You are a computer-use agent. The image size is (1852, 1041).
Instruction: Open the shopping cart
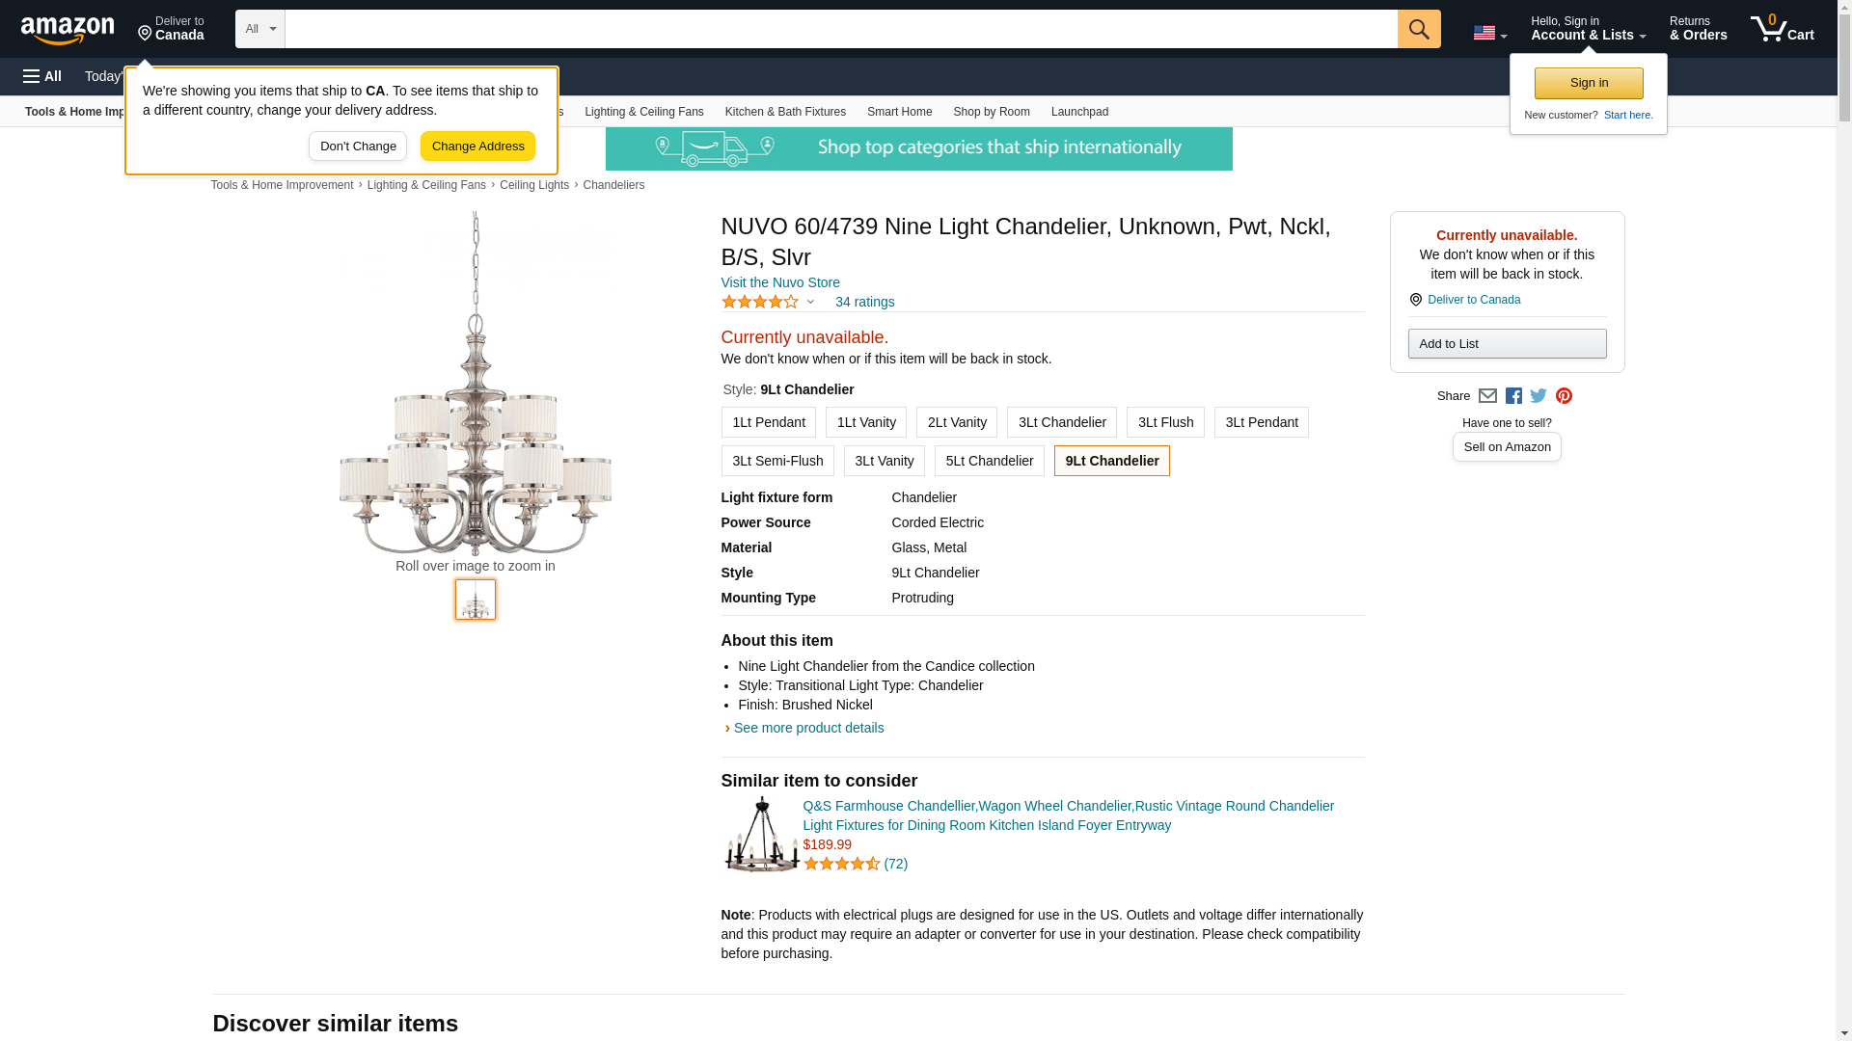click(1782, 29)
